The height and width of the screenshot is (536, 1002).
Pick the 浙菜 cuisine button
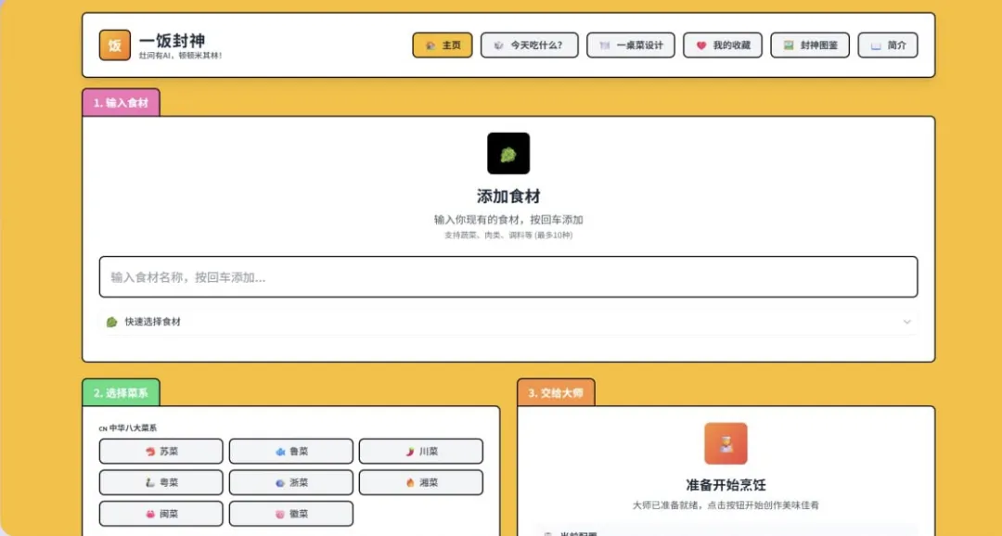[290, 483]
